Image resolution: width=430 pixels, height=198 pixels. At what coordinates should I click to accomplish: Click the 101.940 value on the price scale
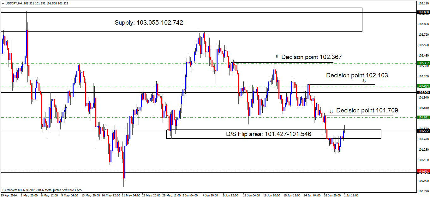(x=423, y=97)
